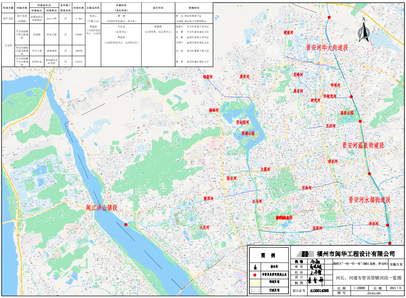Click the compass north arrow icon

click(363, 32)
